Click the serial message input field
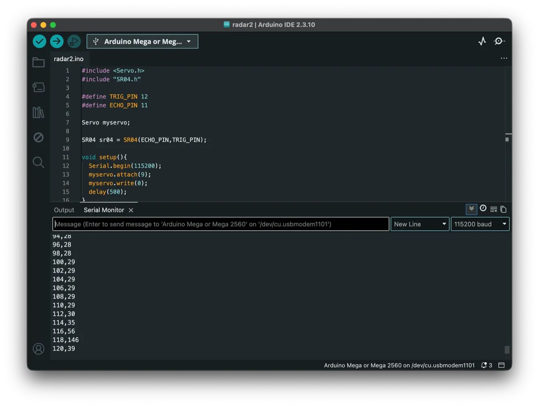 click(221, 224)
